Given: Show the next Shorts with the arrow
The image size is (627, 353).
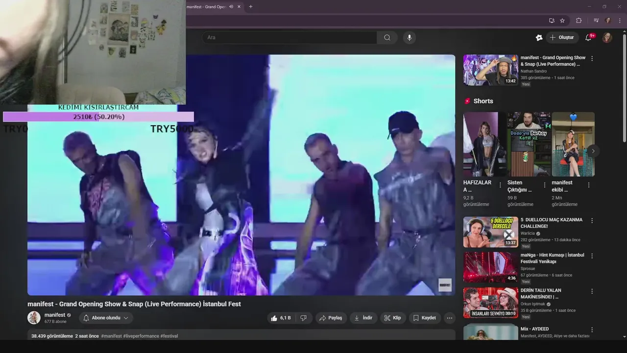Looking at the screenshot, I should tap(593, 151).
